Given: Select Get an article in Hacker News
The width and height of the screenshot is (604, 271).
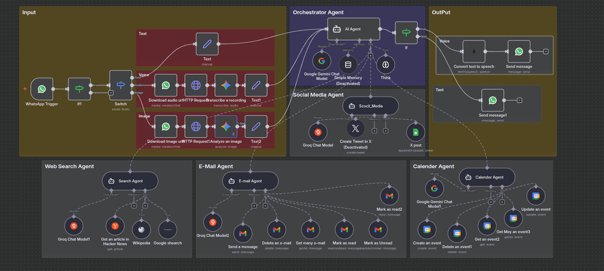Looking at the screenshot, I should coord(115,225).
